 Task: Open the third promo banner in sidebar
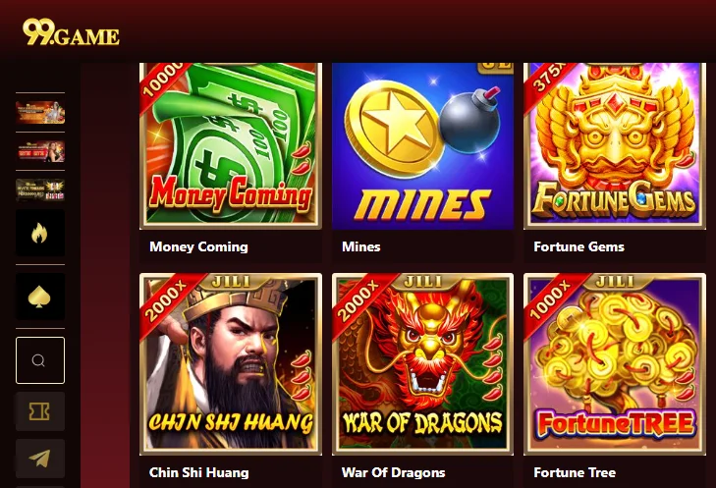pyautogui.click(x=40, y=190)
